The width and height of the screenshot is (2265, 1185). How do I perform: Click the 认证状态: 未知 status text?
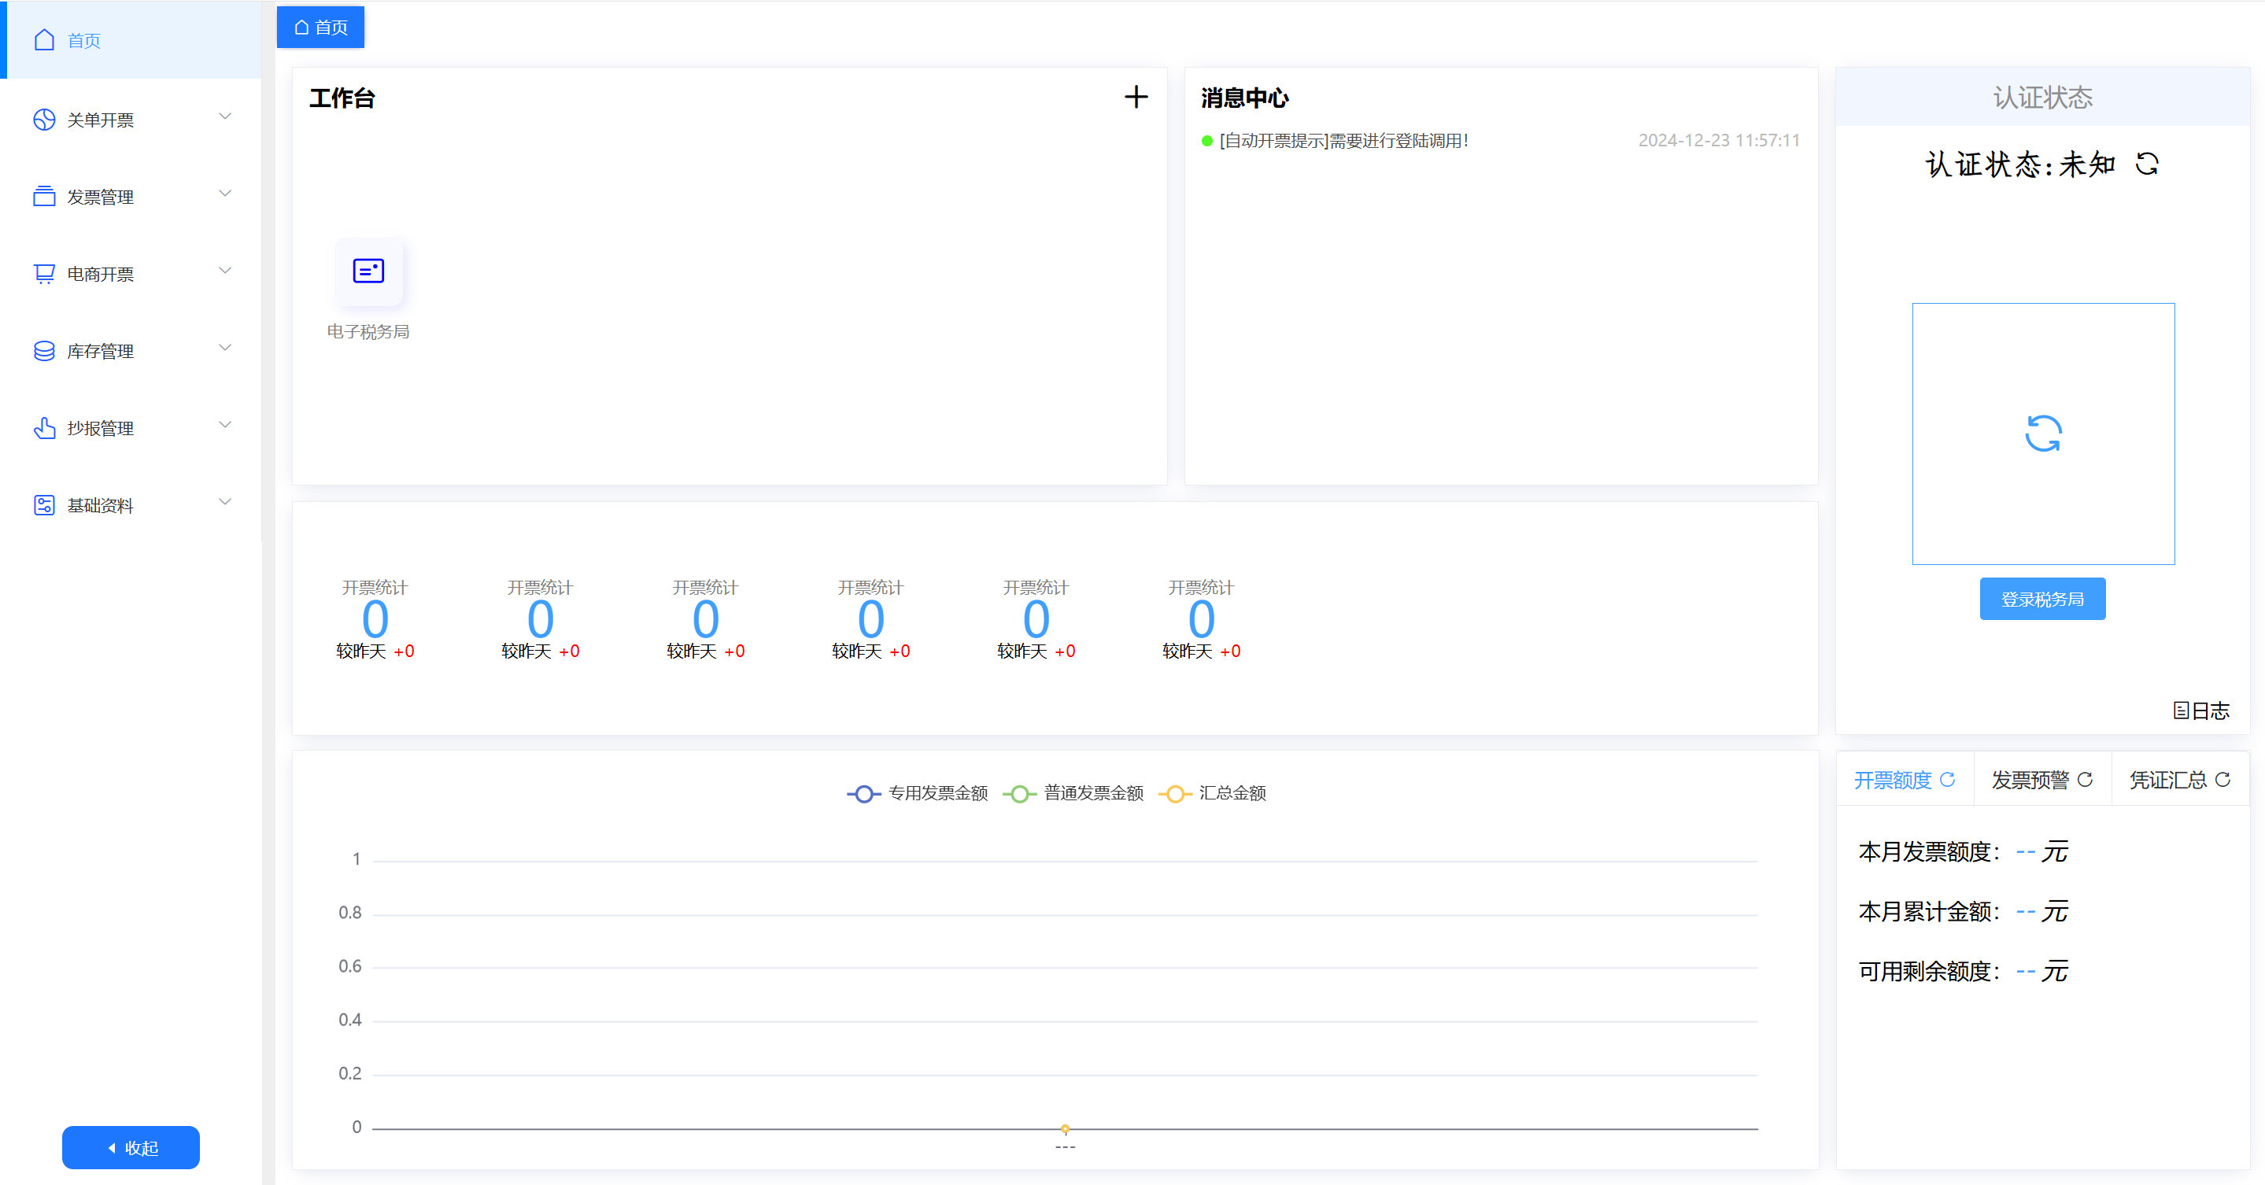click(x=2020, y=164)
